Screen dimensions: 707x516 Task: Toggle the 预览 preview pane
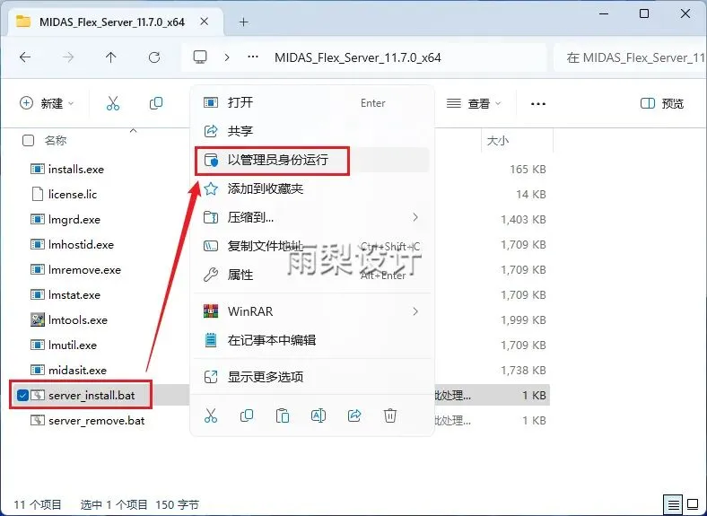click(x=662, y=104)
